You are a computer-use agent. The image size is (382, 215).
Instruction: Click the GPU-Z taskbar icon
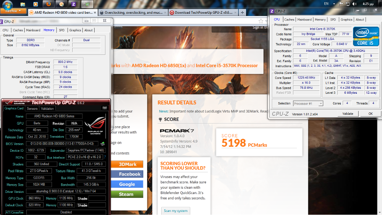pos(87,4)
